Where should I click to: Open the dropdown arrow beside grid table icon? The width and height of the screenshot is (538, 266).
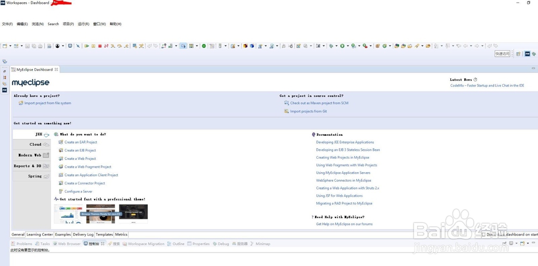[197, 46]
